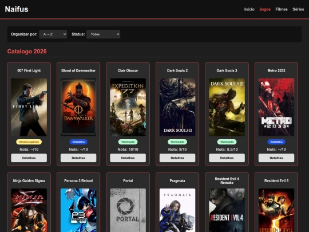
Task: Open Detalhes for Metro 2033
Action: 276,158
